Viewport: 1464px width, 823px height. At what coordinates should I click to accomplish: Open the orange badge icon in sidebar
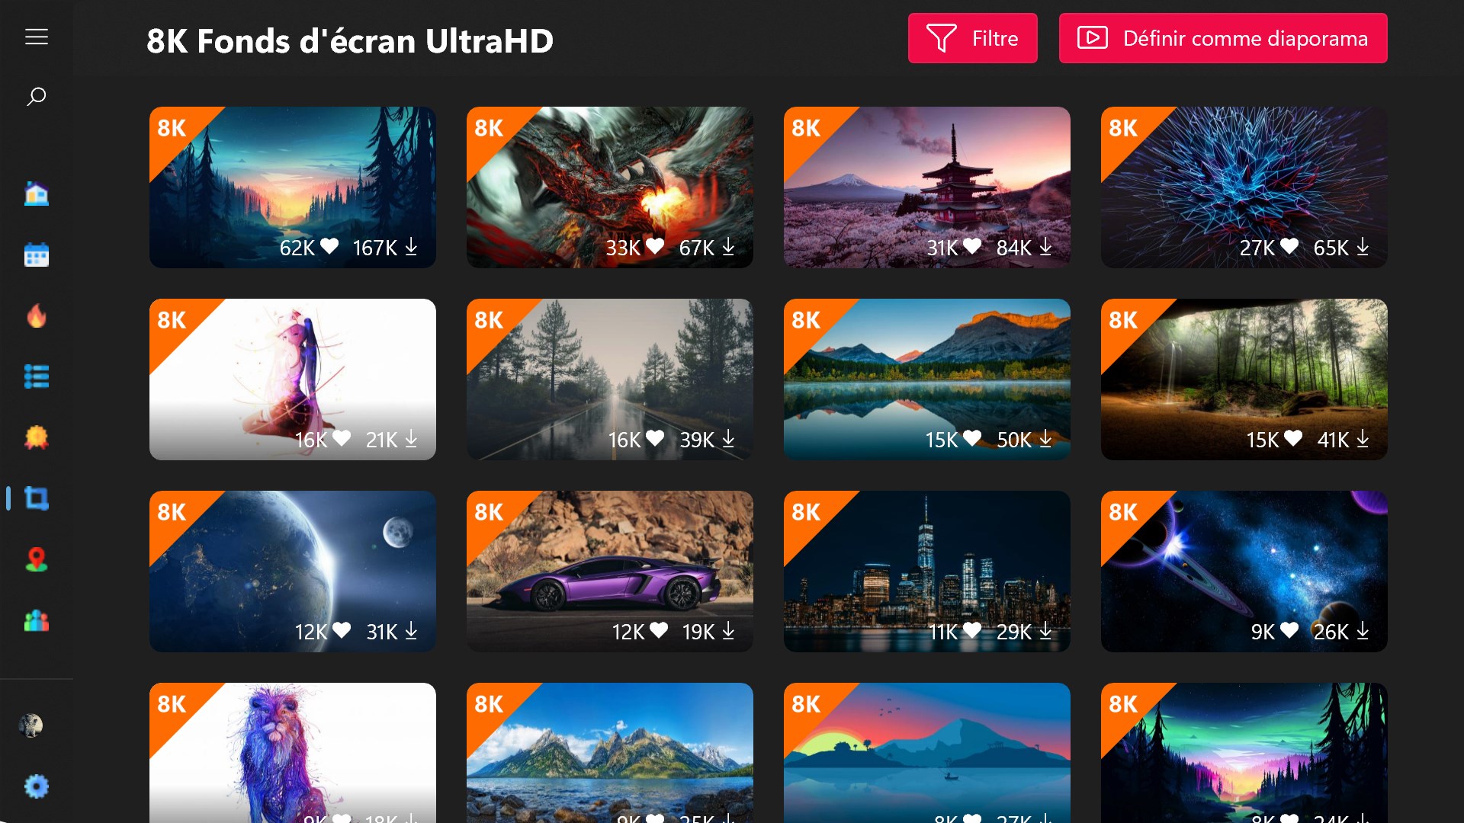point(37,437)
